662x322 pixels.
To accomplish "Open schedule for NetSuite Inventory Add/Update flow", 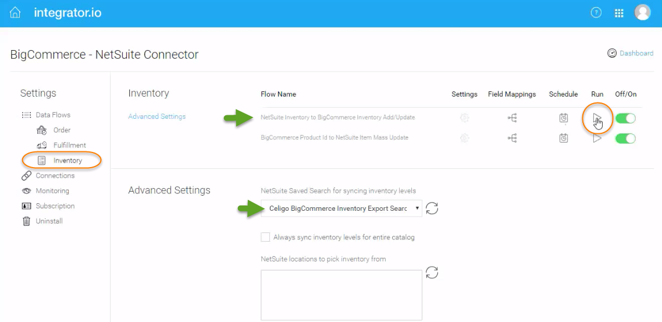I will pyautogui.click(x=564, y=118).
